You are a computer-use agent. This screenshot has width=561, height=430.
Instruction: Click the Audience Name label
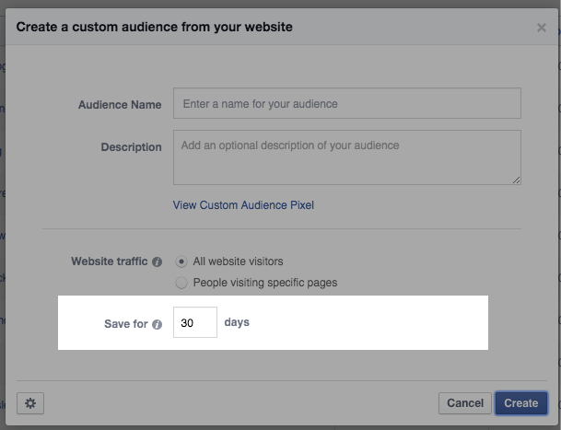tap(120, 104)
